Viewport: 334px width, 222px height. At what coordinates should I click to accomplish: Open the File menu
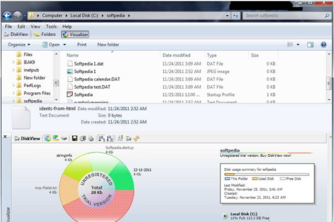point(8,27)
